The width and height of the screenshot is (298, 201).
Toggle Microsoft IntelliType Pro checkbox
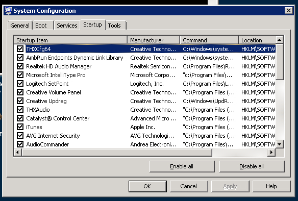click(x=20, y=75)
